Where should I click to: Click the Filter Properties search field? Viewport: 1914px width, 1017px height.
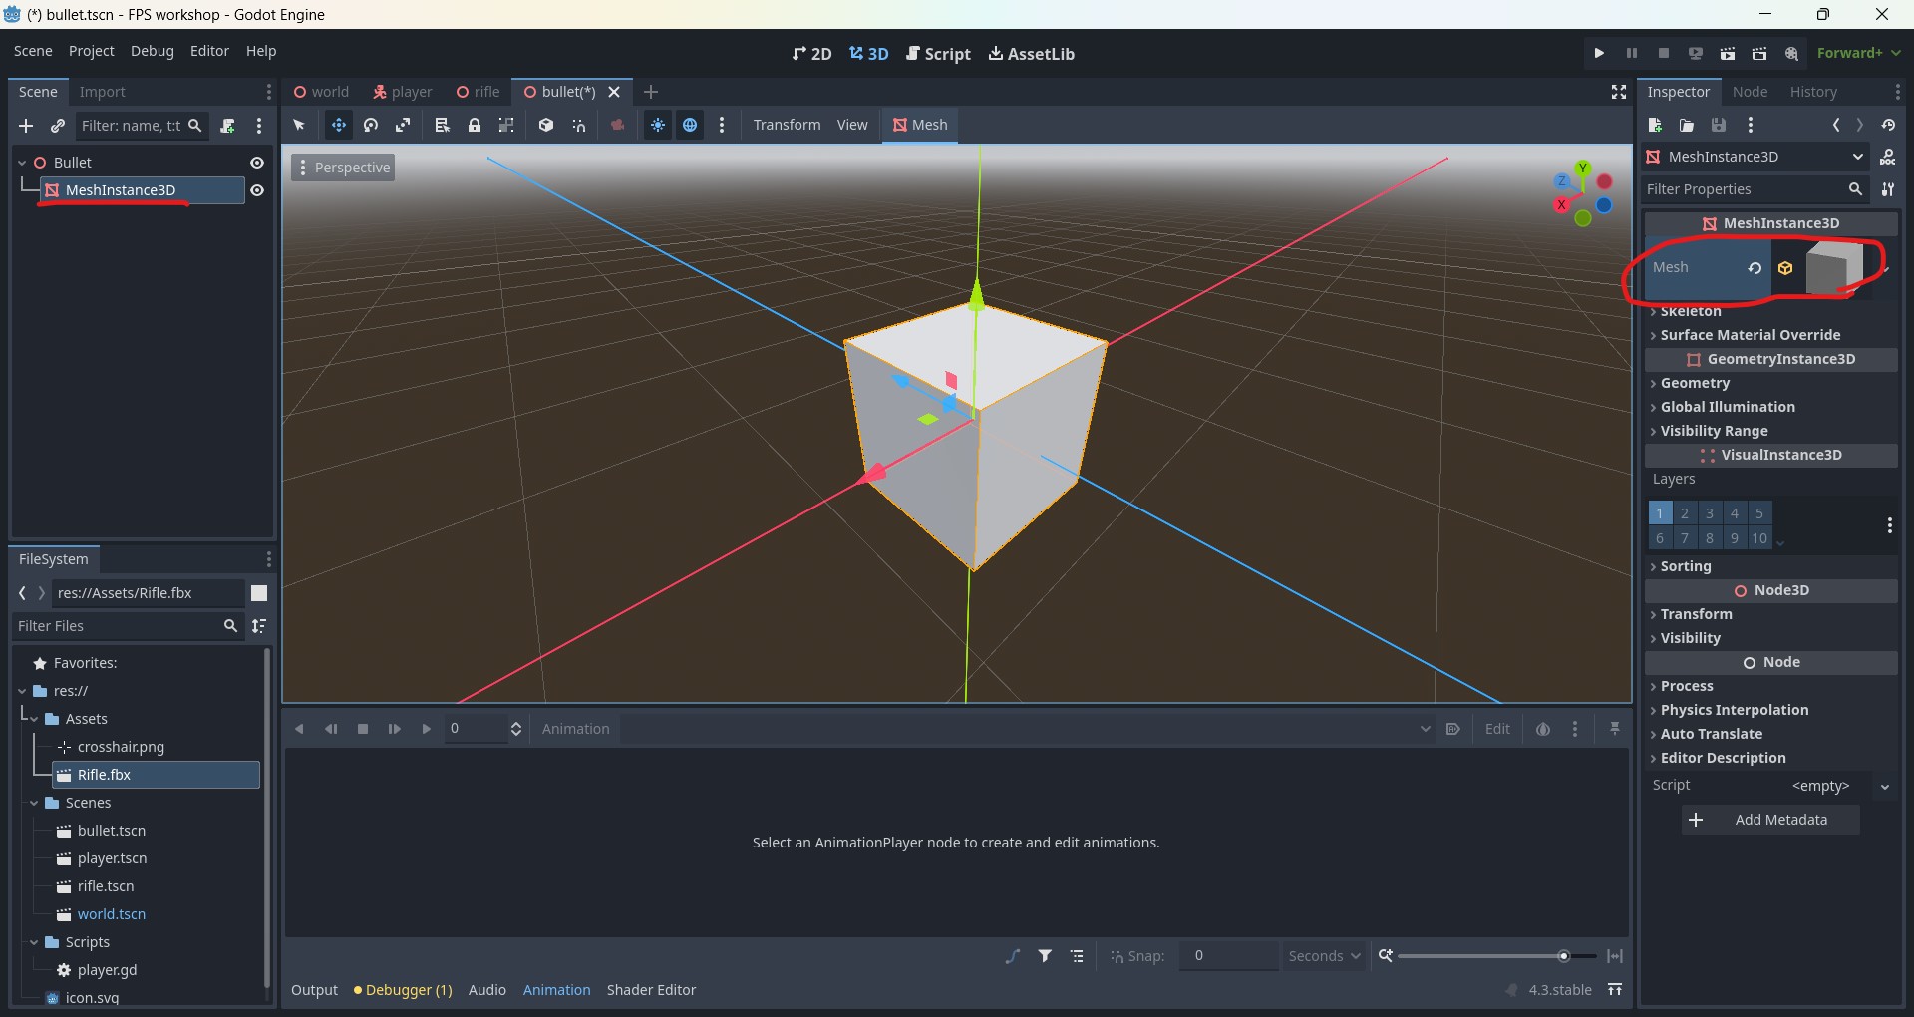pos(1743,189)
